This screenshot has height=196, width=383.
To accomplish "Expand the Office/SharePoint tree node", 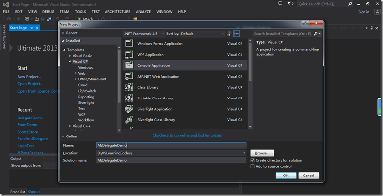I will coord(76,79).
